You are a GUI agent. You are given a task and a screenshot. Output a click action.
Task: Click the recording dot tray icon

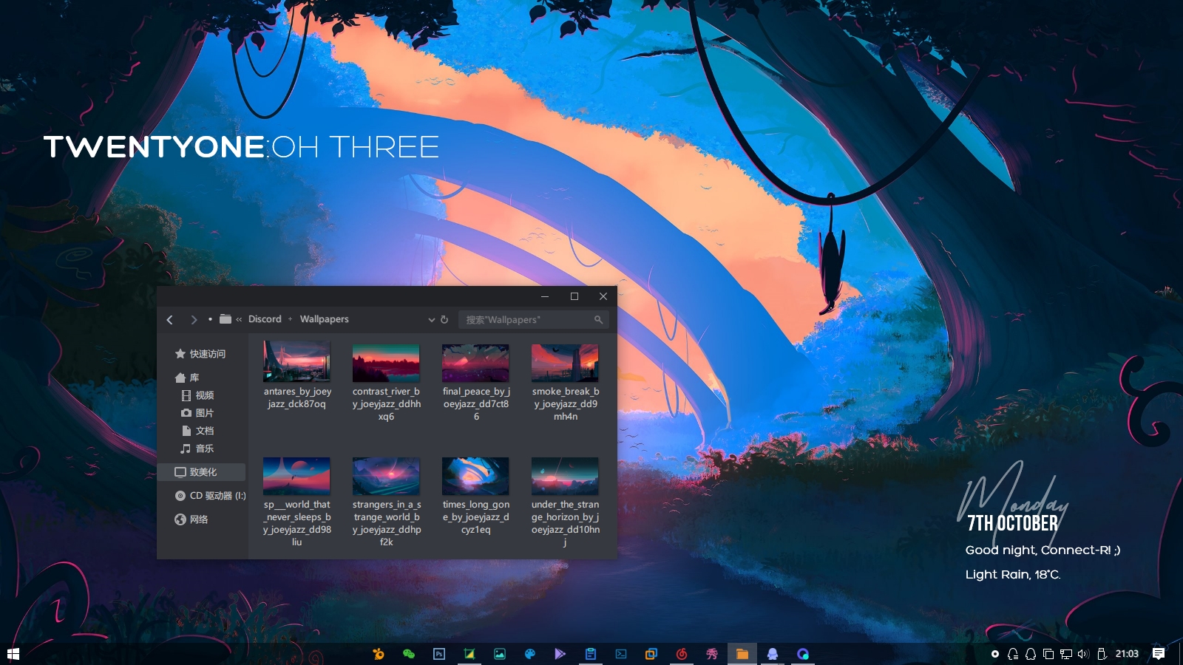click(x=995, y=654)
